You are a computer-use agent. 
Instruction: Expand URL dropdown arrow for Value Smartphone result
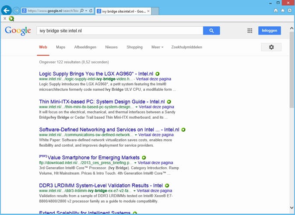[135, 163]
